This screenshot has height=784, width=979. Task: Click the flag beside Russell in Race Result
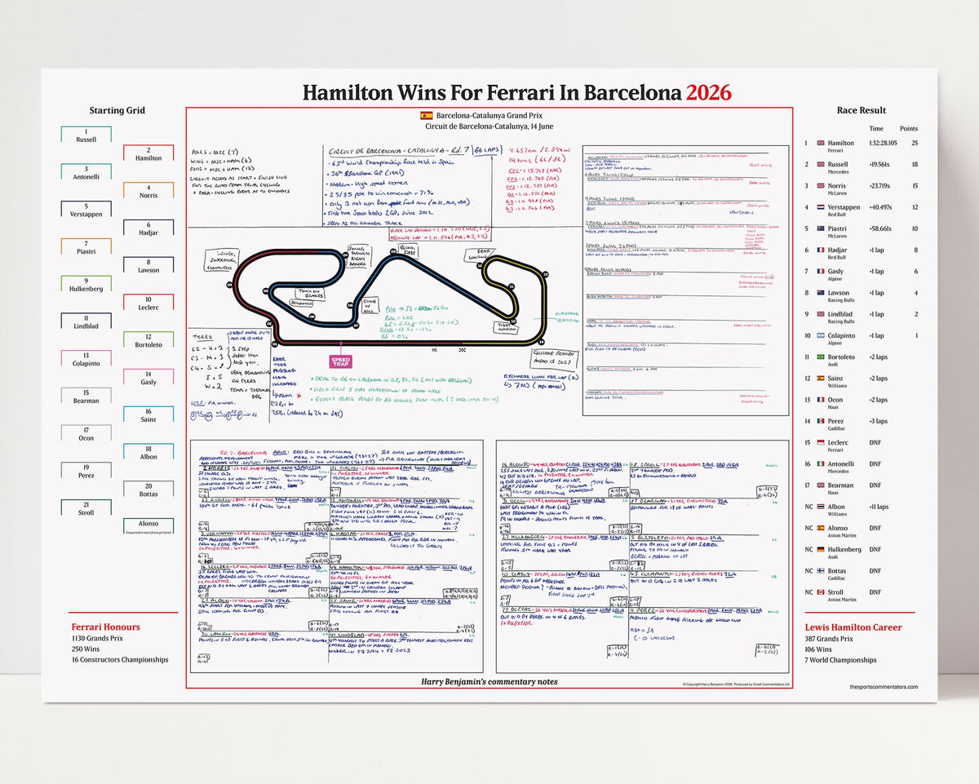pyautogui.click(x=822, y=164)
